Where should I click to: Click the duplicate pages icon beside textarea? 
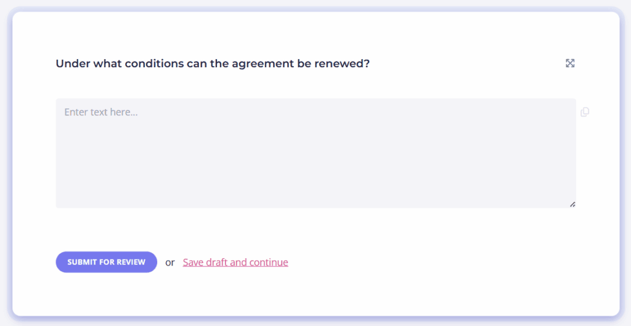(x=585, y=112)
